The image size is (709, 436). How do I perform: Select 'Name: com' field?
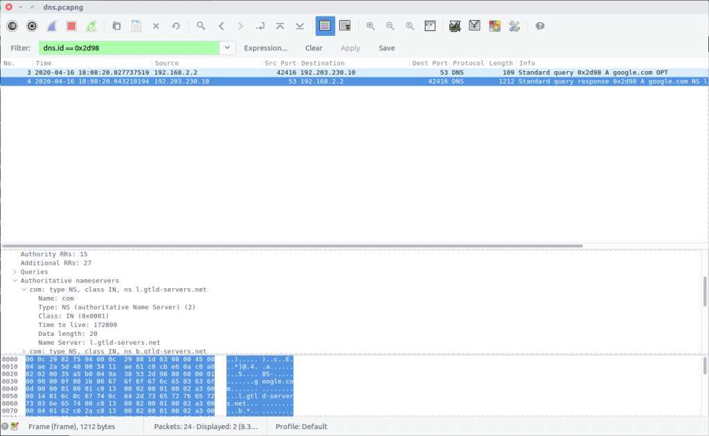coord(55,298)
